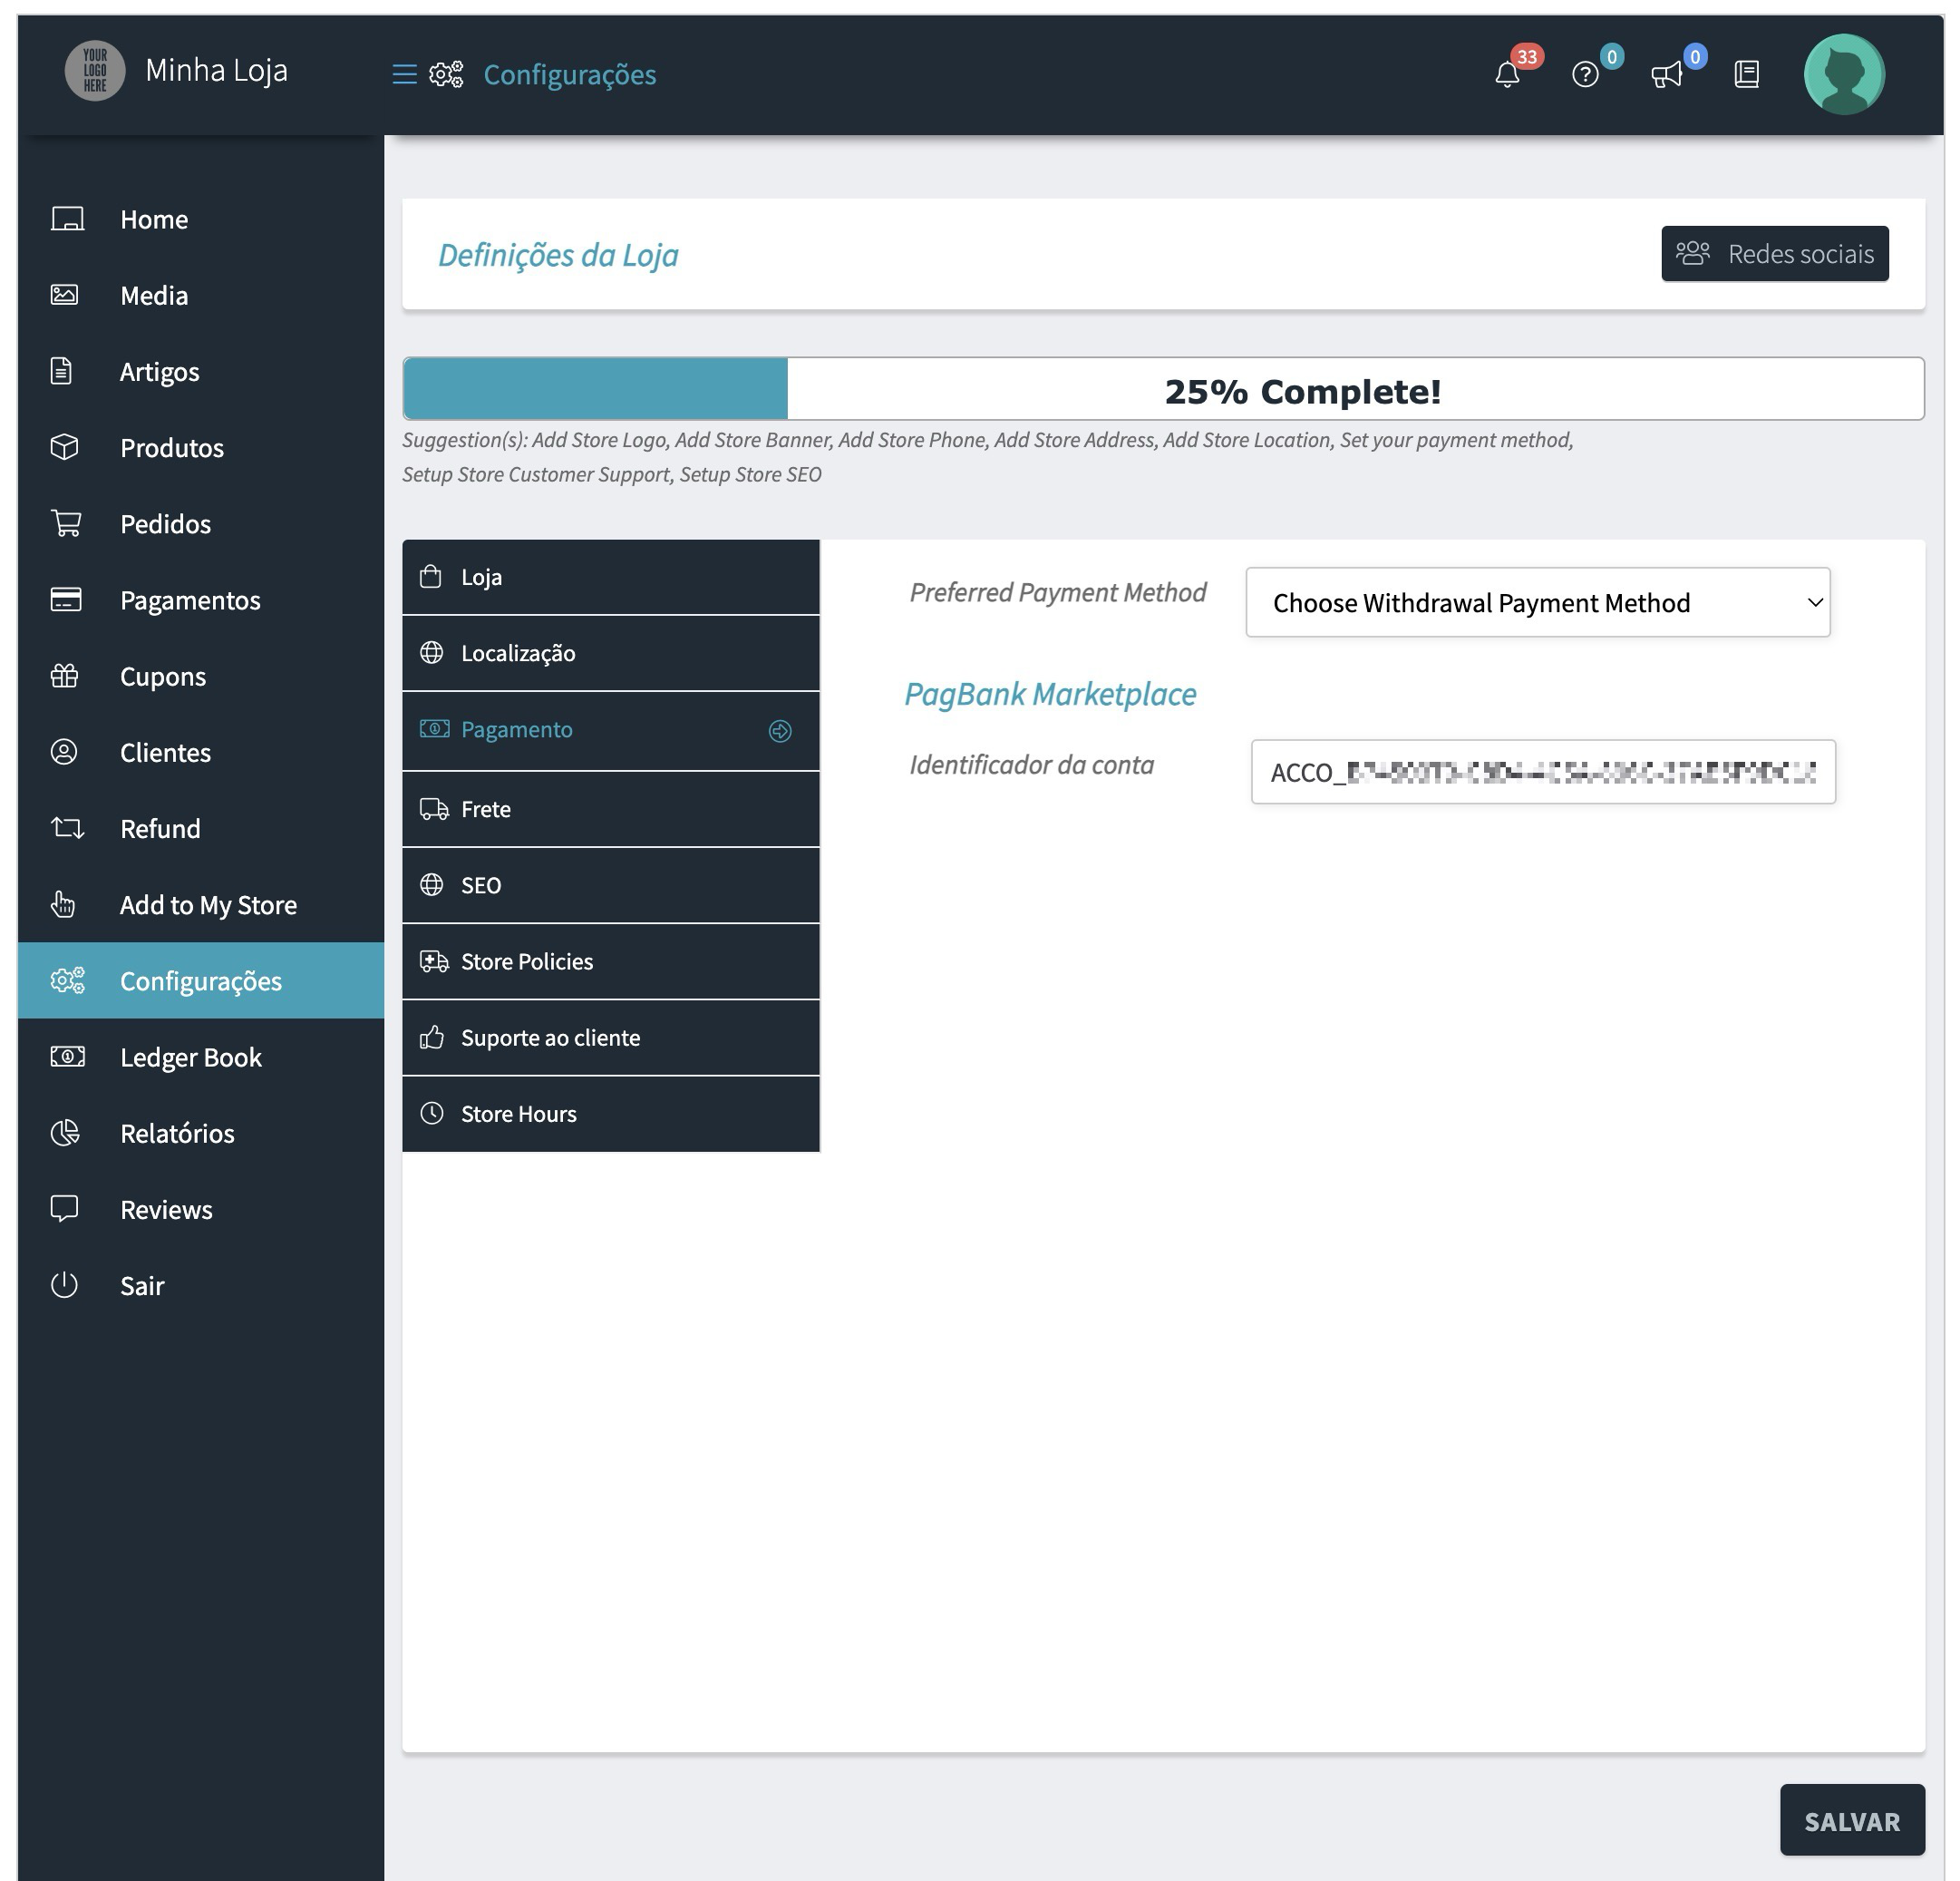The image size is (1960, 1881).
Task: Click the SALVAR button
Action: (1852, 1820)
